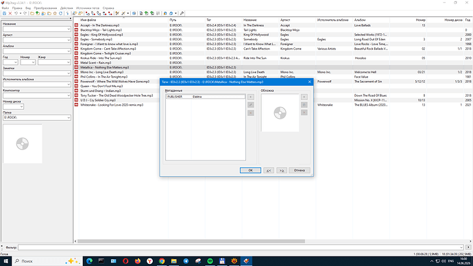473x266 pixels.
Task: Click the edit metadata field pencil button in dialog
Action: click(251, 105)
